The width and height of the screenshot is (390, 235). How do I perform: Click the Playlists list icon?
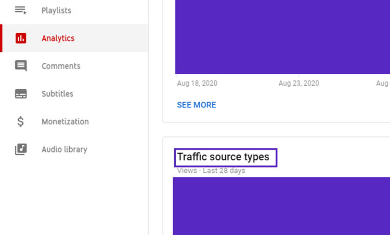click(x=21, y=10)
